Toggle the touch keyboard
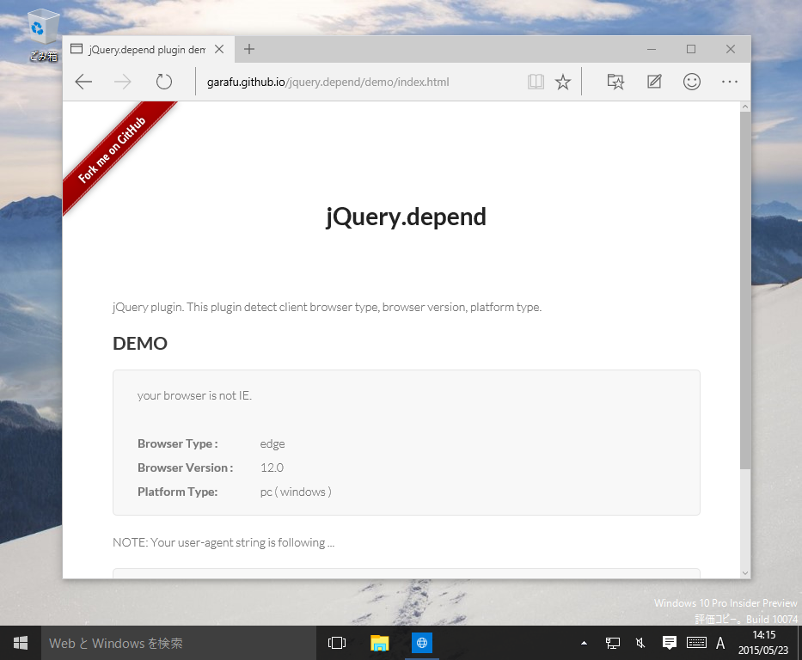Screen dimensions: 802x660 (x=695, y=643)
